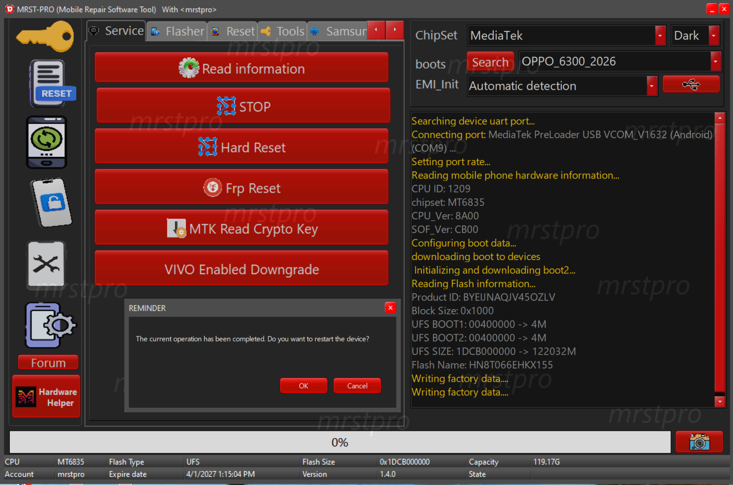Switch to the Samsung tab
733x485 pixels.
click(x=338, y=31)
